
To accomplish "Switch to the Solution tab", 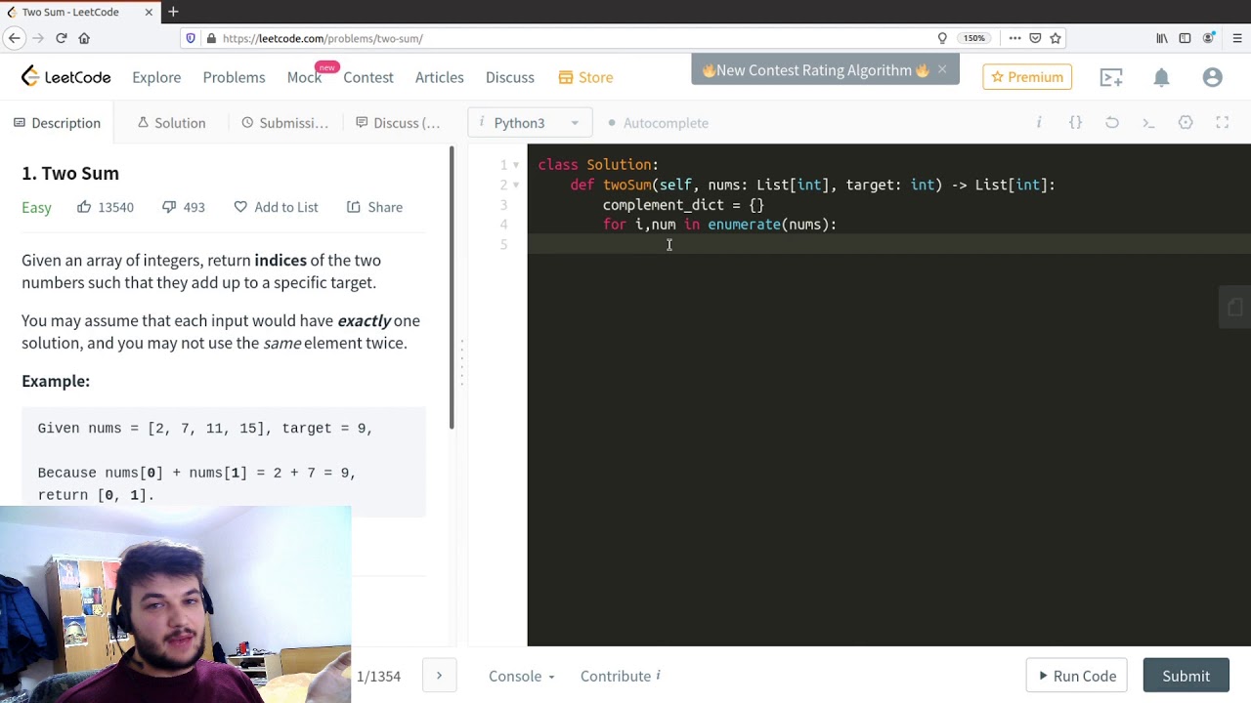I will tap(171, 123).
